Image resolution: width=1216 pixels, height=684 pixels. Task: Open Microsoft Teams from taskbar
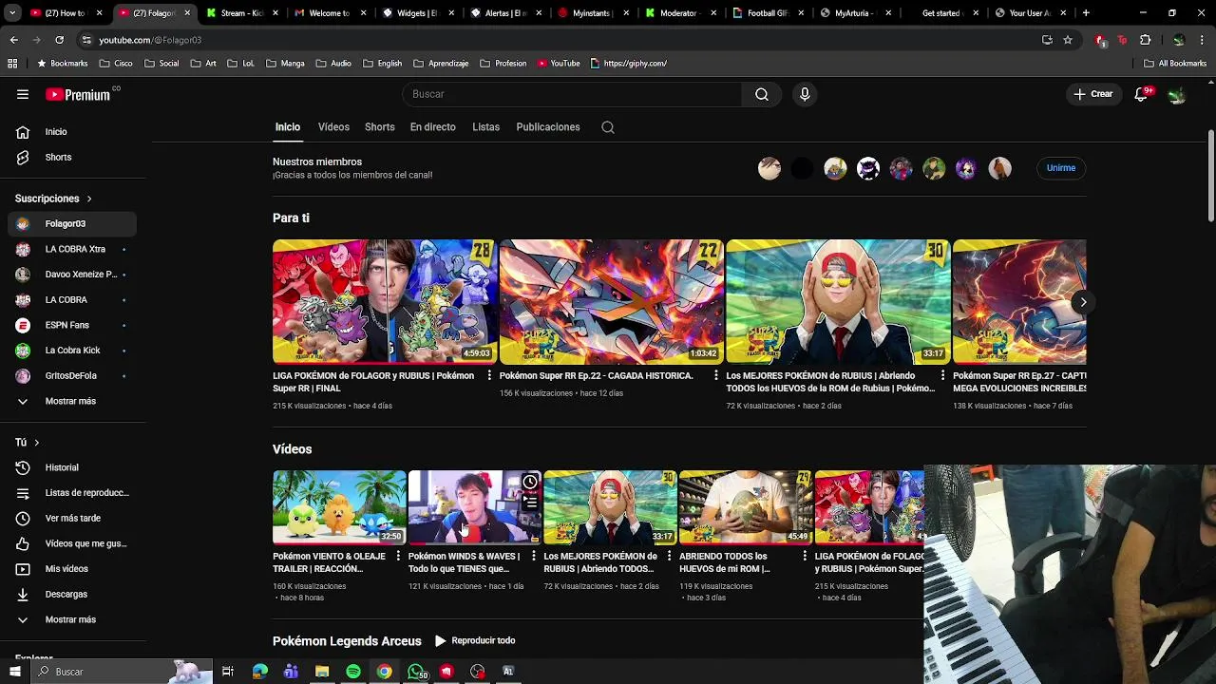pos(291,672)
